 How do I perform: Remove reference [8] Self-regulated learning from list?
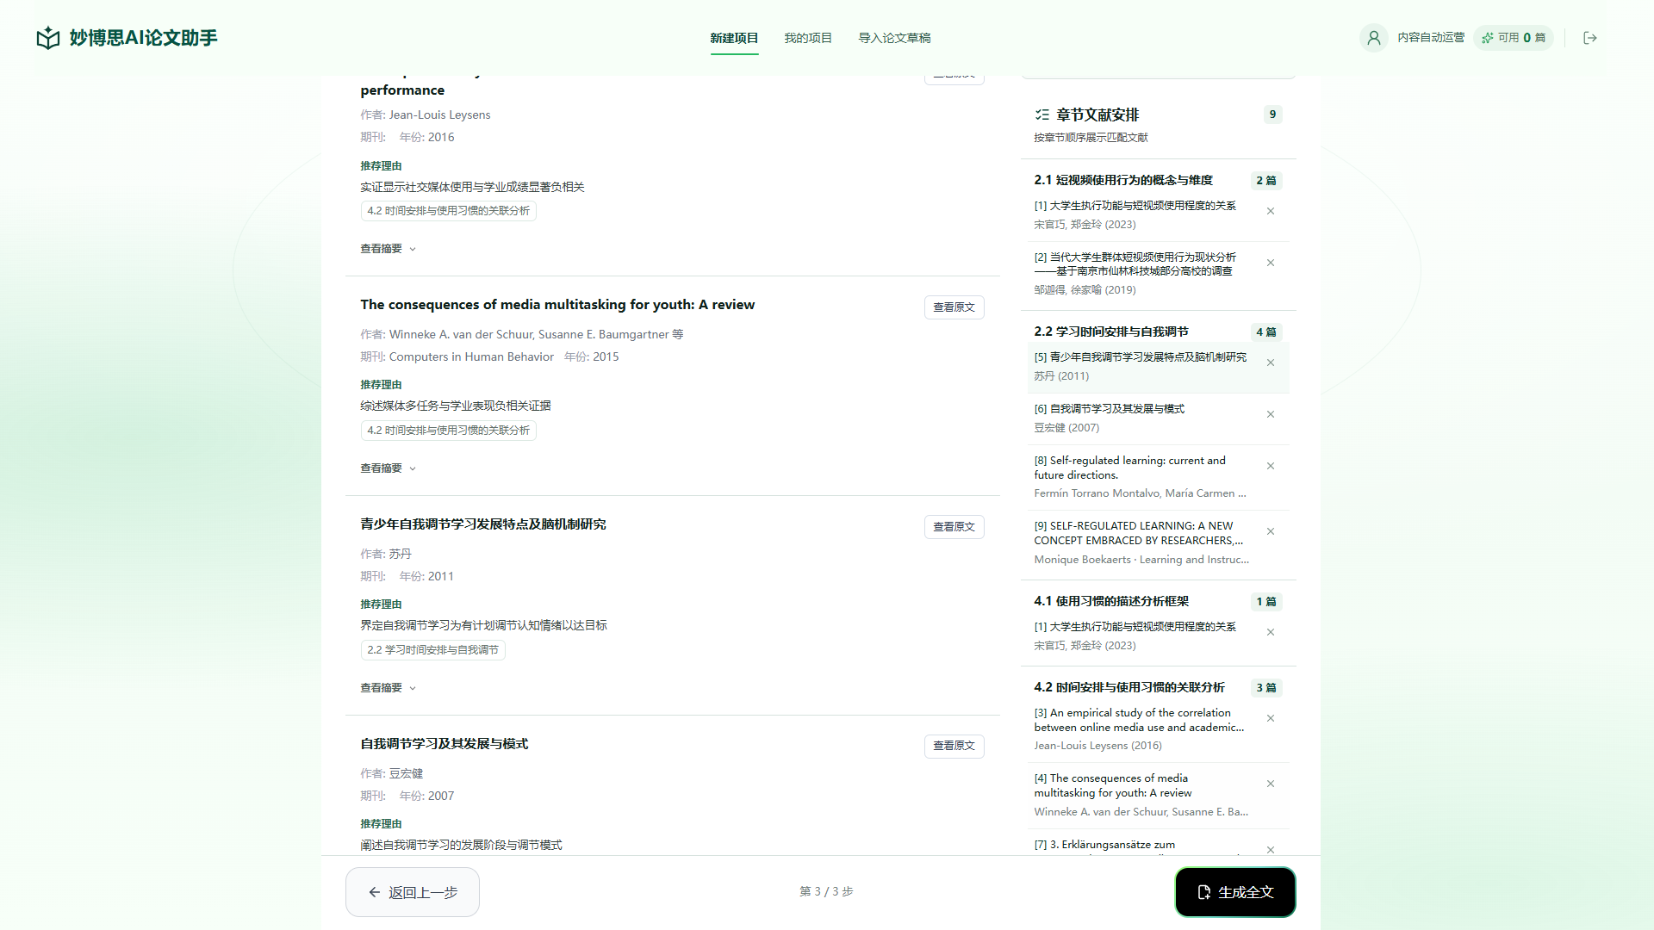click(x=1271, y=467)
